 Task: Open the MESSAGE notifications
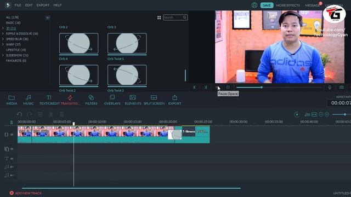(x=313, y=5)
